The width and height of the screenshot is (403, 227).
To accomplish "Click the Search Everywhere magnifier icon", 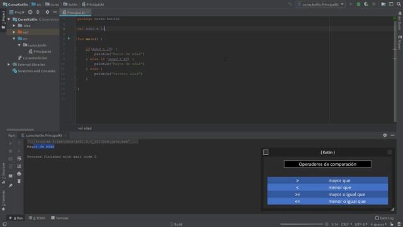I will (399, 4).
